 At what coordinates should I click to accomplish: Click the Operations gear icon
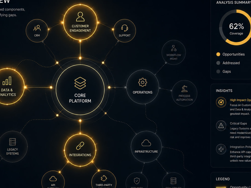143,82
